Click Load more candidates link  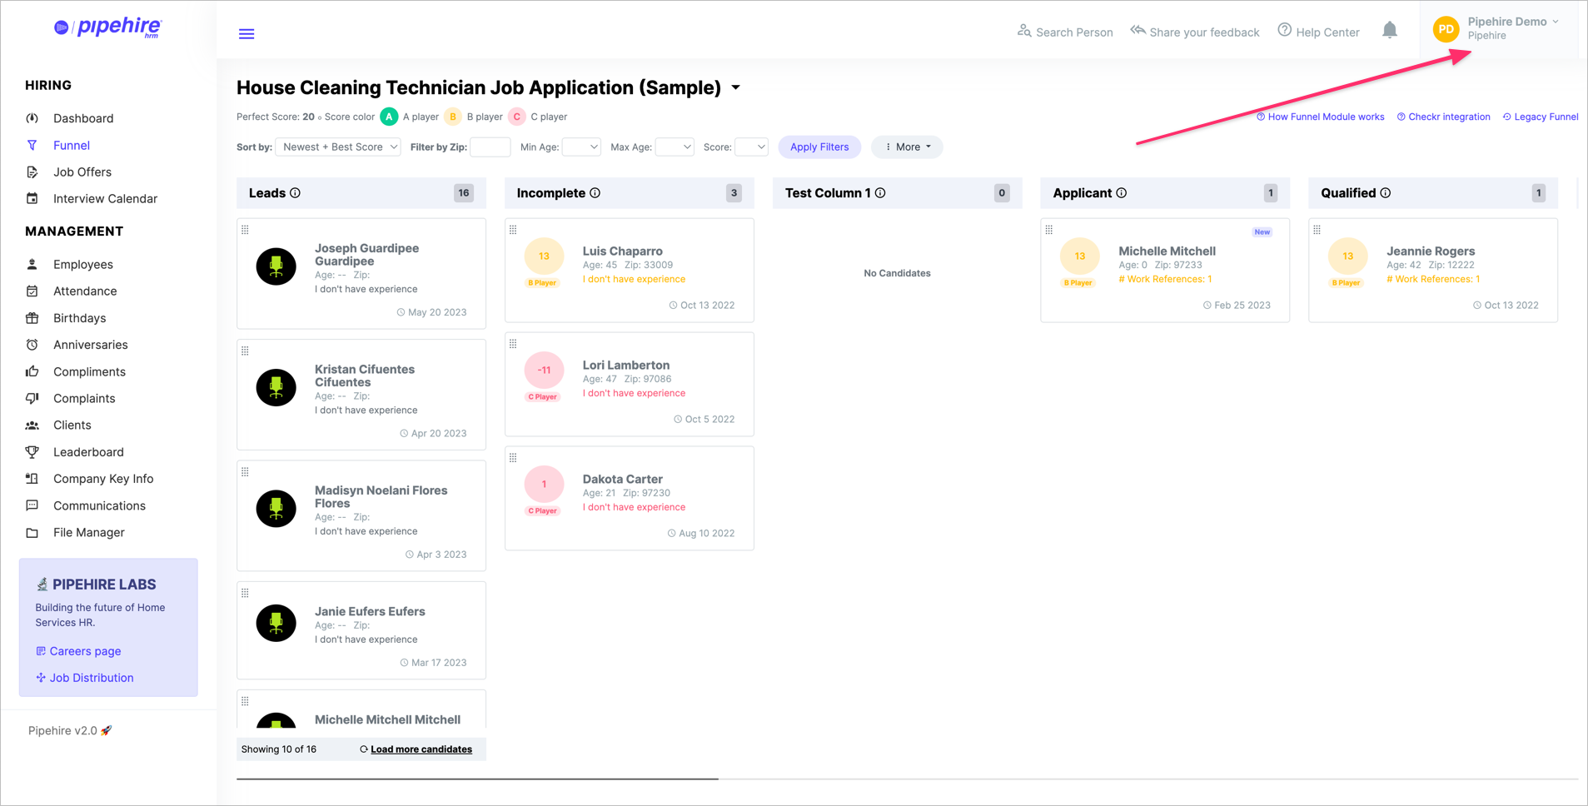coord(421,749)
